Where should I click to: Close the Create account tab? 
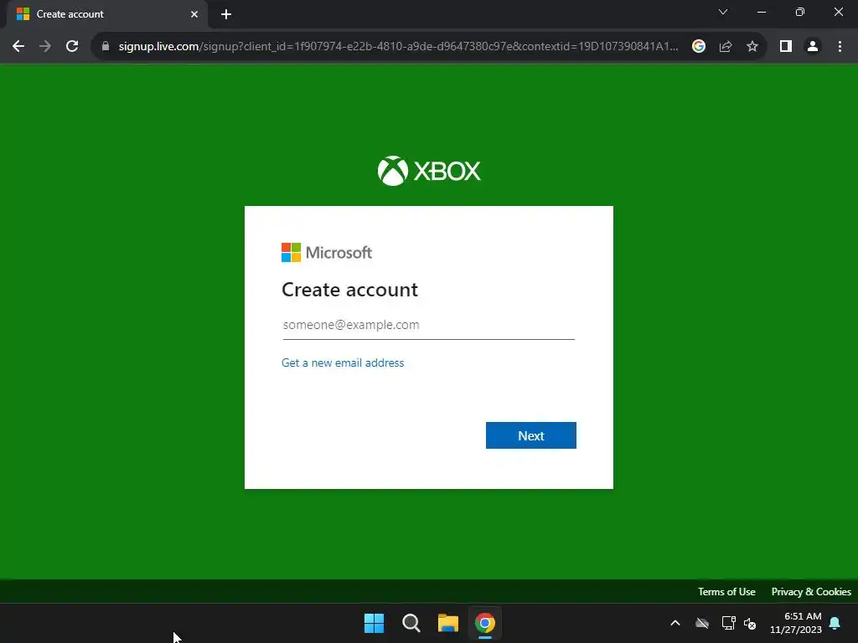[x=194, y=14]
